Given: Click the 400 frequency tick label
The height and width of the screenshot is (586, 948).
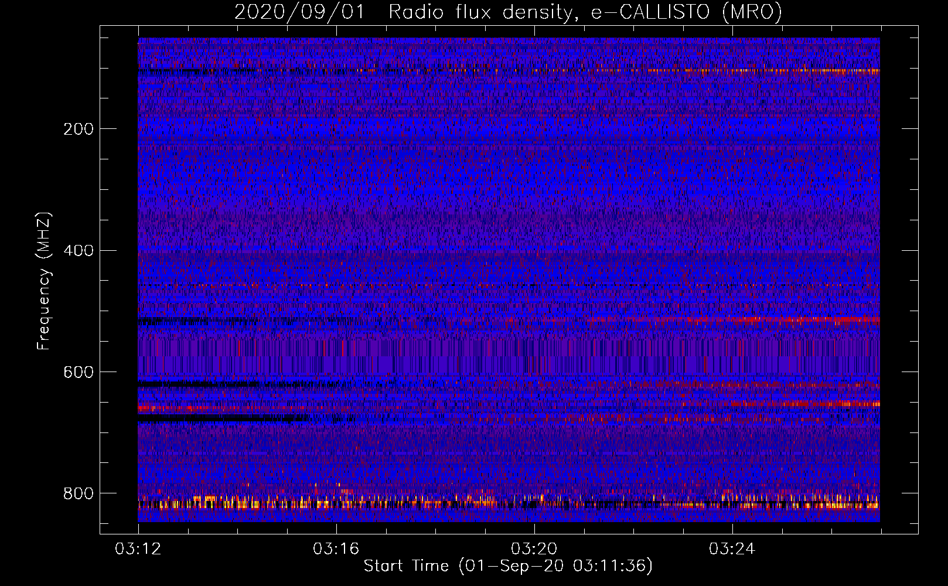Looking at the screenshot, I should click(79, 251).
